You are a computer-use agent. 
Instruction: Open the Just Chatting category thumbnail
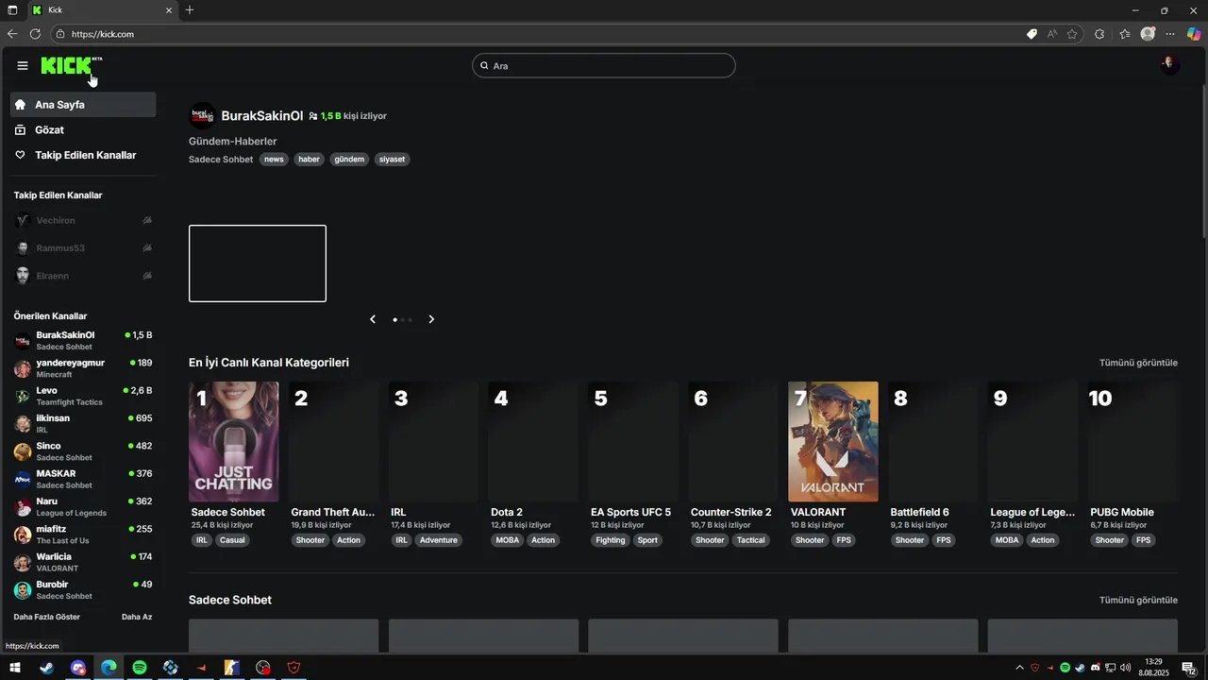[234, 441]
